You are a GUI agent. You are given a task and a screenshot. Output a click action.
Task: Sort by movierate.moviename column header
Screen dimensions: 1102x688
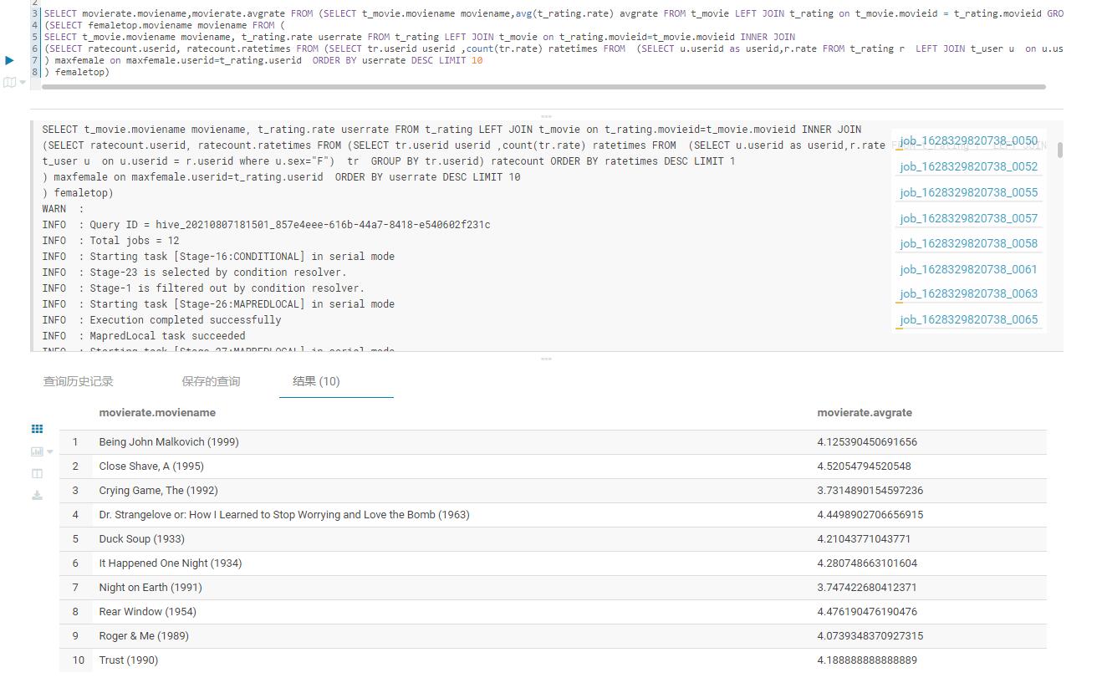157,412
